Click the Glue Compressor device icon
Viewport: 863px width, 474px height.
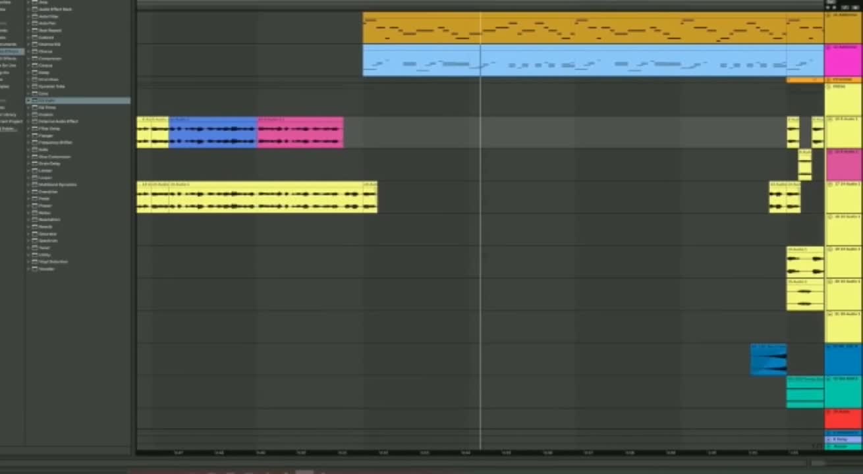pos(35,157)
